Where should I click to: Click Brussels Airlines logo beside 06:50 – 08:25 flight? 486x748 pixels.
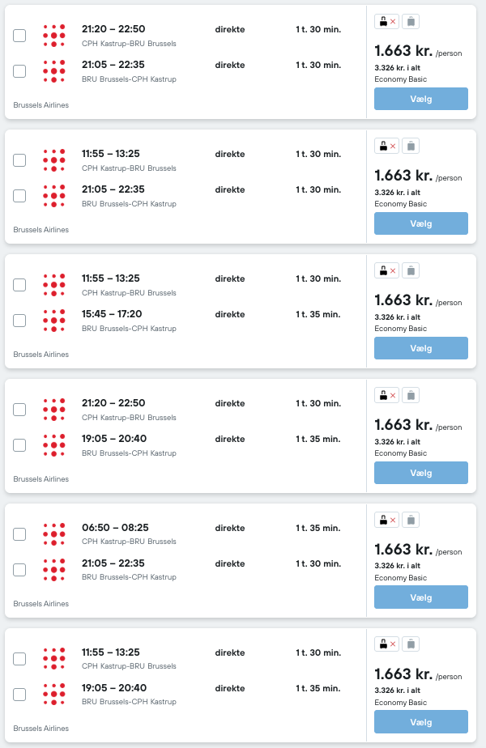[x=54, y=534]
